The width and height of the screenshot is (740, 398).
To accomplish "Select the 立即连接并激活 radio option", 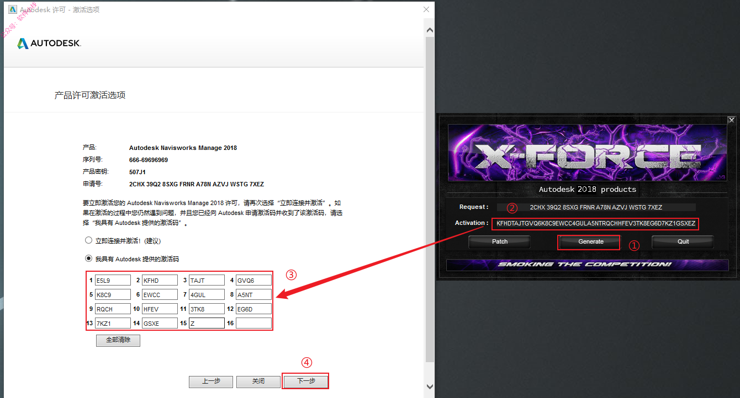I will tap(88, 240).
